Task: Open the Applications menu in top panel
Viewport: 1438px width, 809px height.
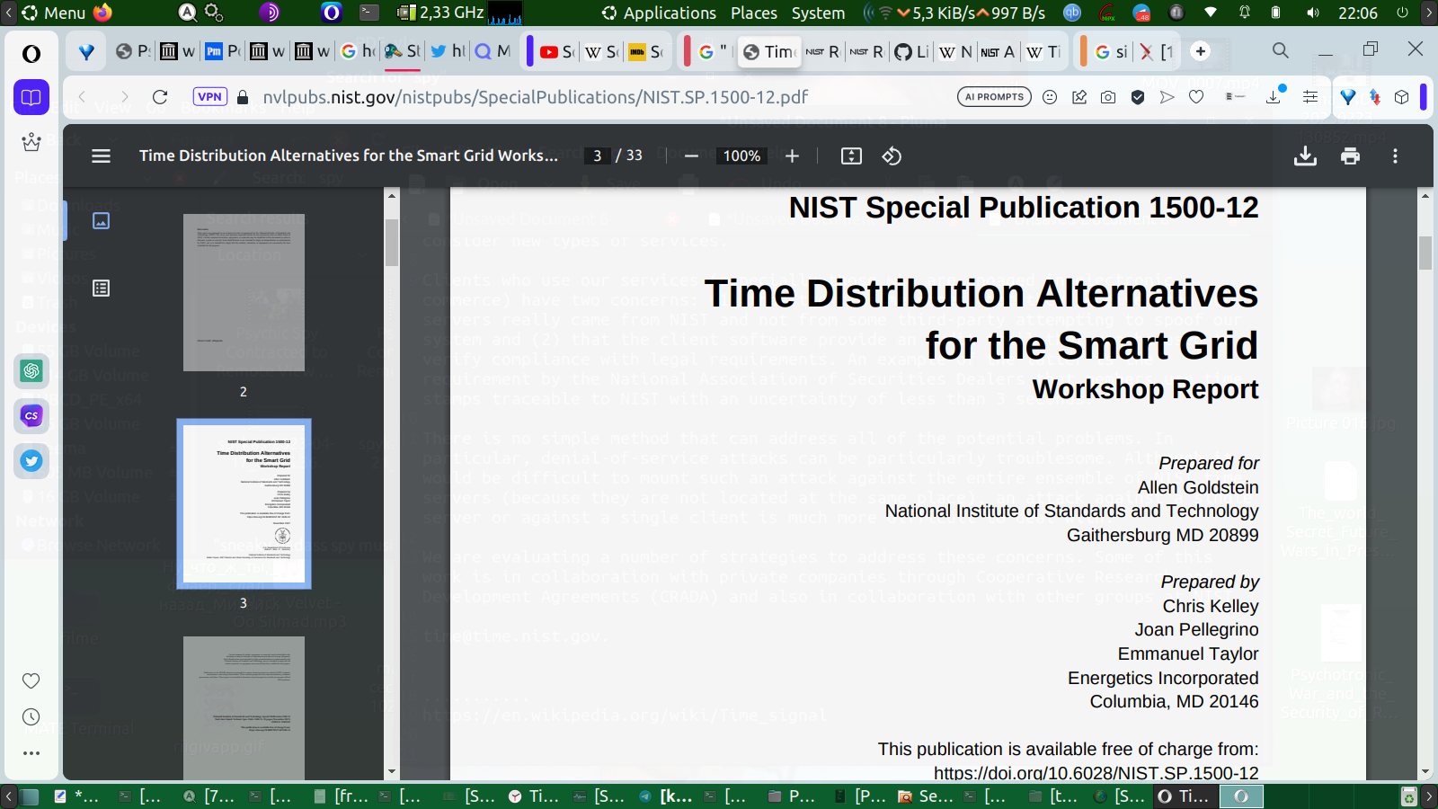Action: 669,13
